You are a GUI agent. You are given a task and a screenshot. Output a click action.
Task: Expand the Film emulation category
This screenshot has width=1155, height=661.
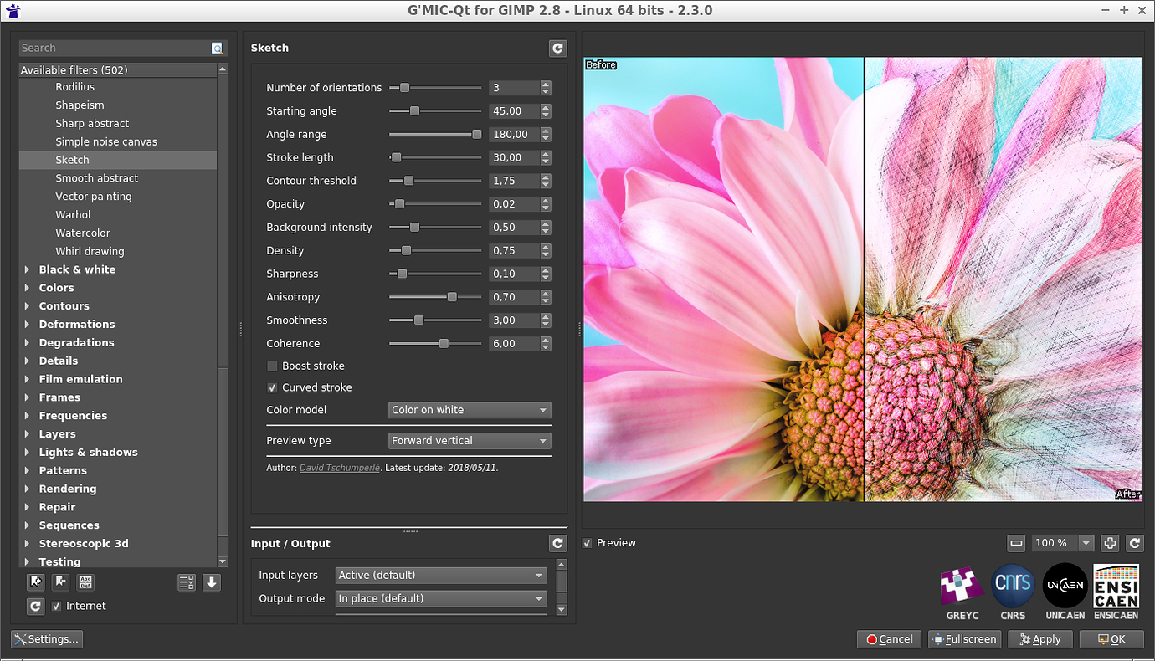point(27,379)
